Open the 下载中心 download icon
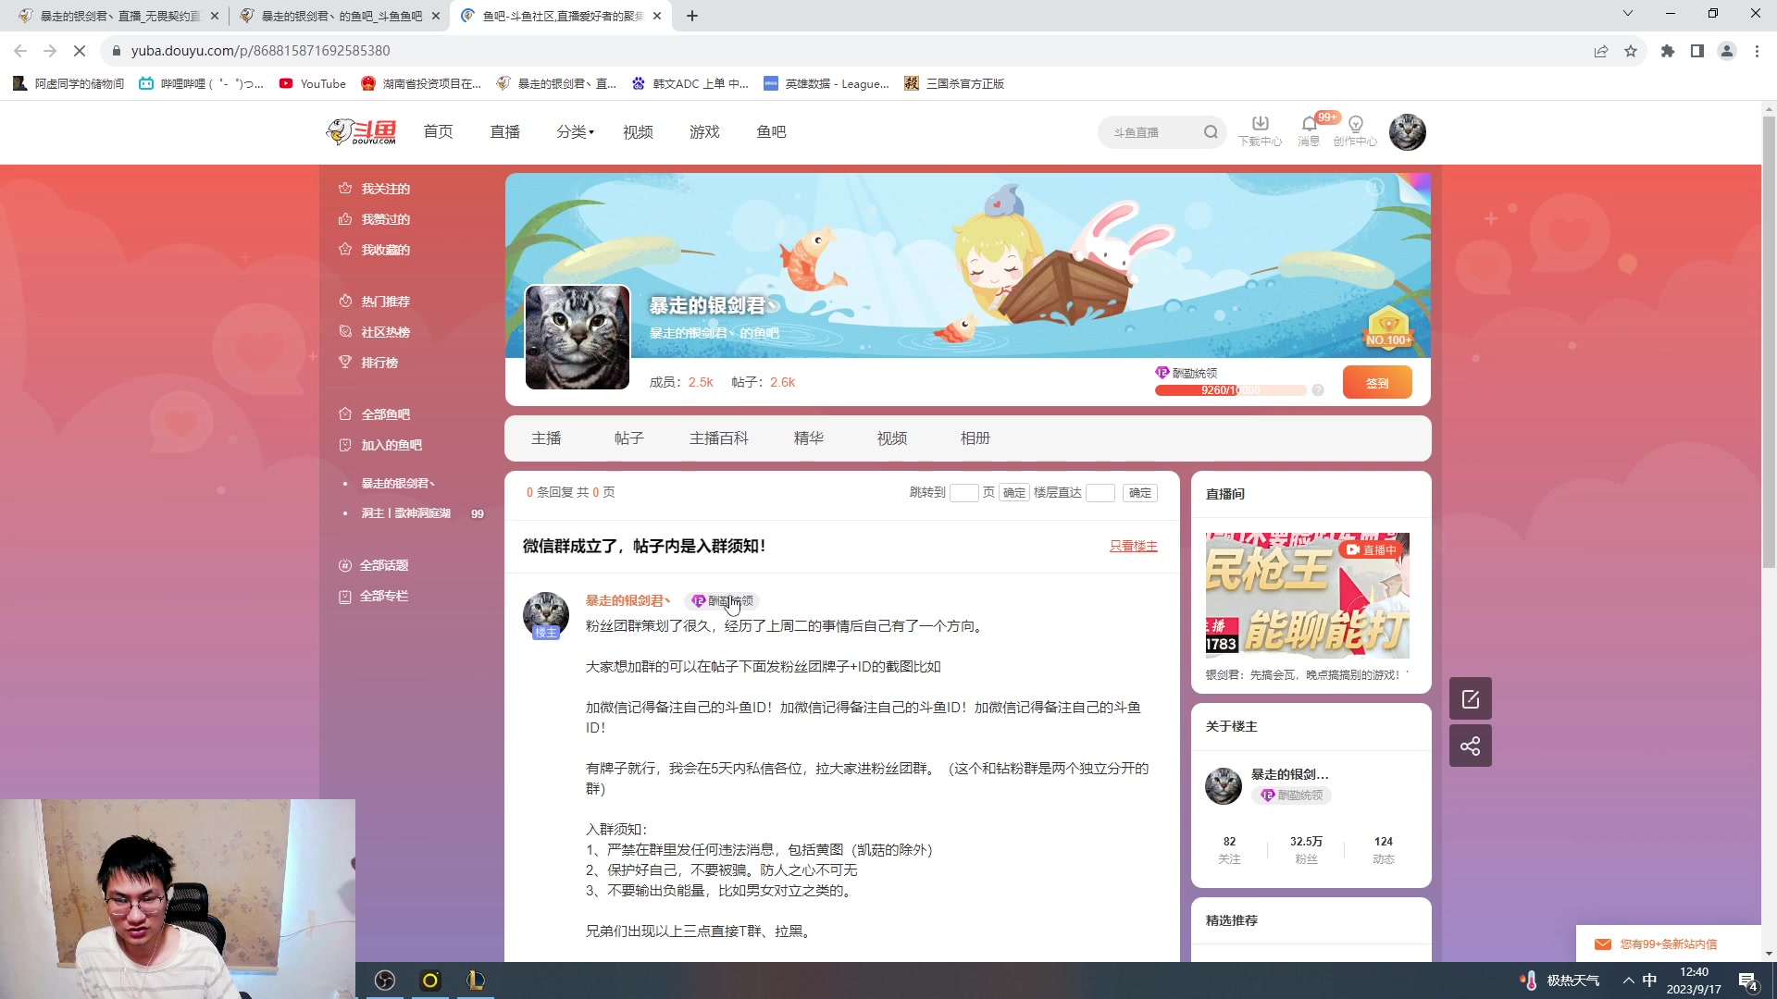The image size is (1777, 999). pyautogui.click(x=1260, y=125)
